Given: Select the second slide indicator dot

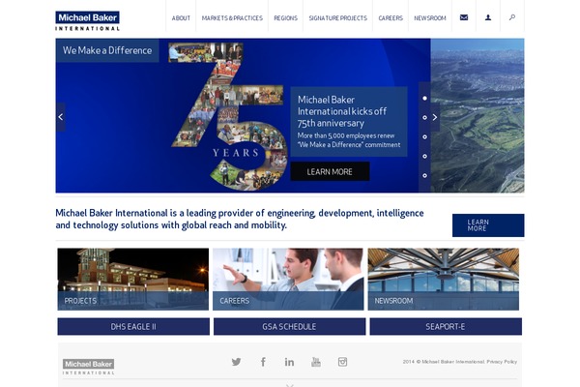Looking at the screenshot, I should click(424, 117).
